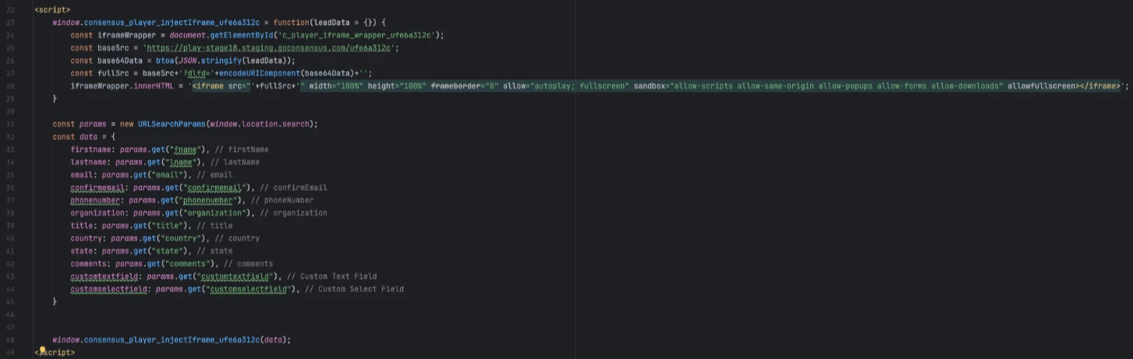Click 'allowfullscreen' attribute in iframe string
Screen dimensions: 1133x359
(x=1042, y=86)
